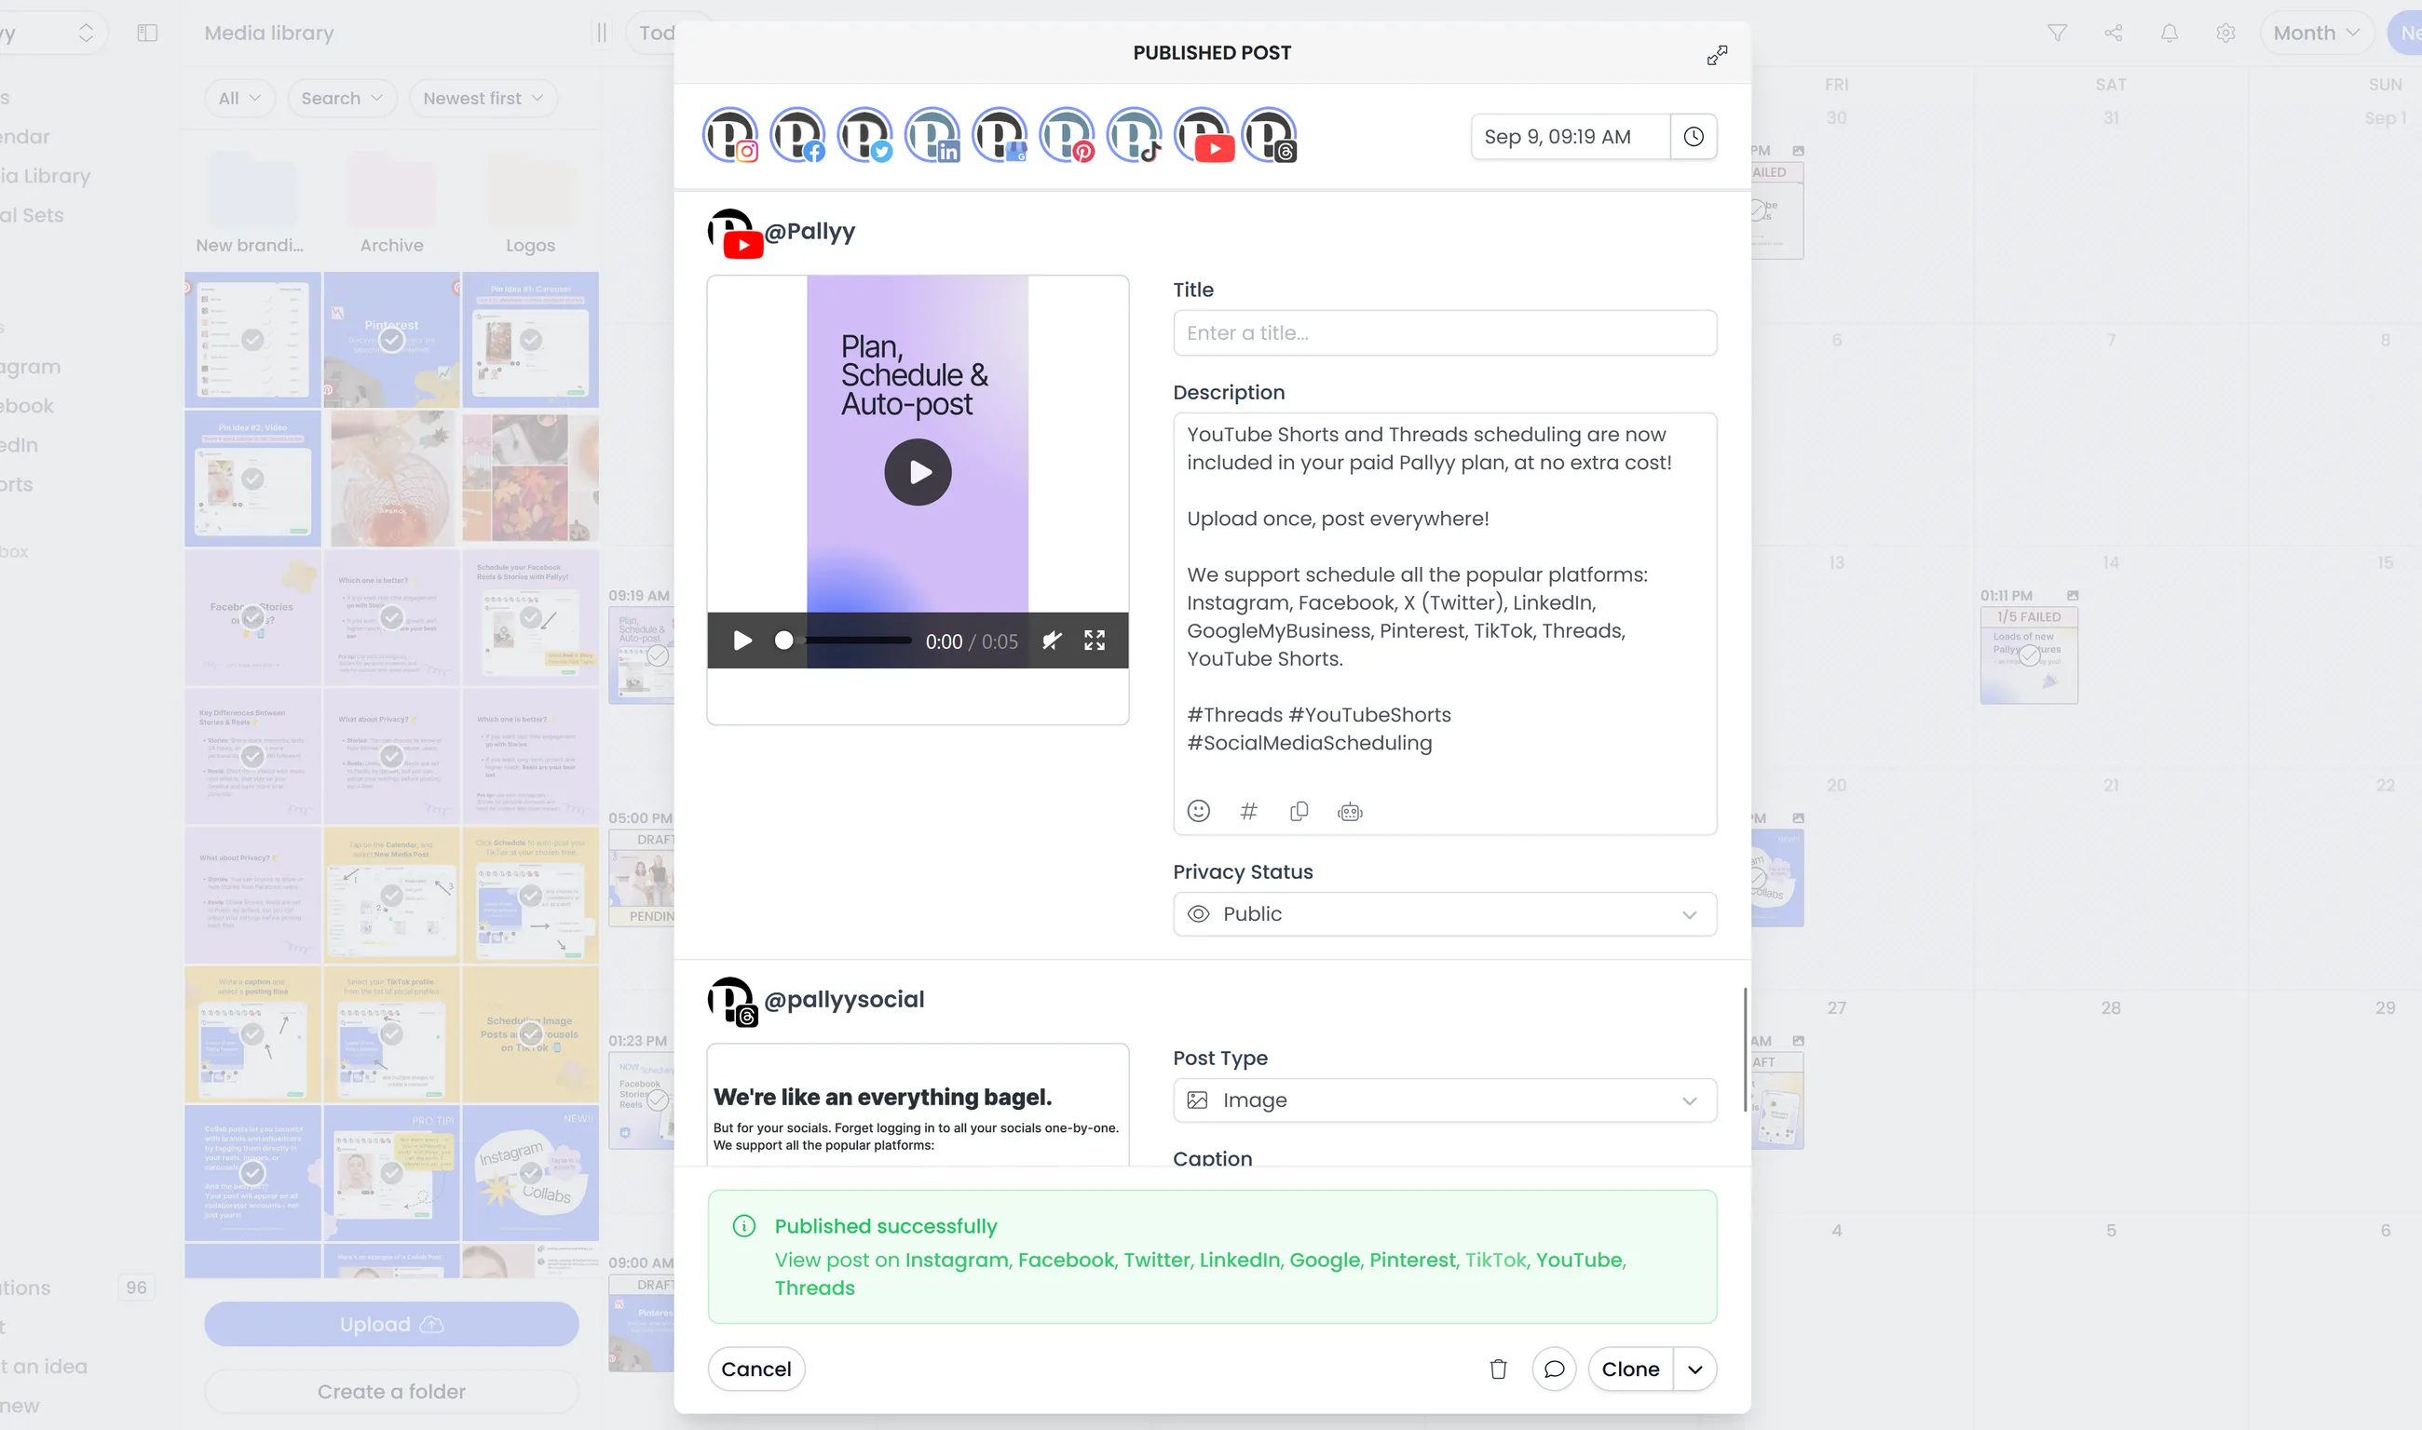Screen dimensions: 2422x1430
Task: Select the Twitter profile avatar
Action: coord(865,136)
